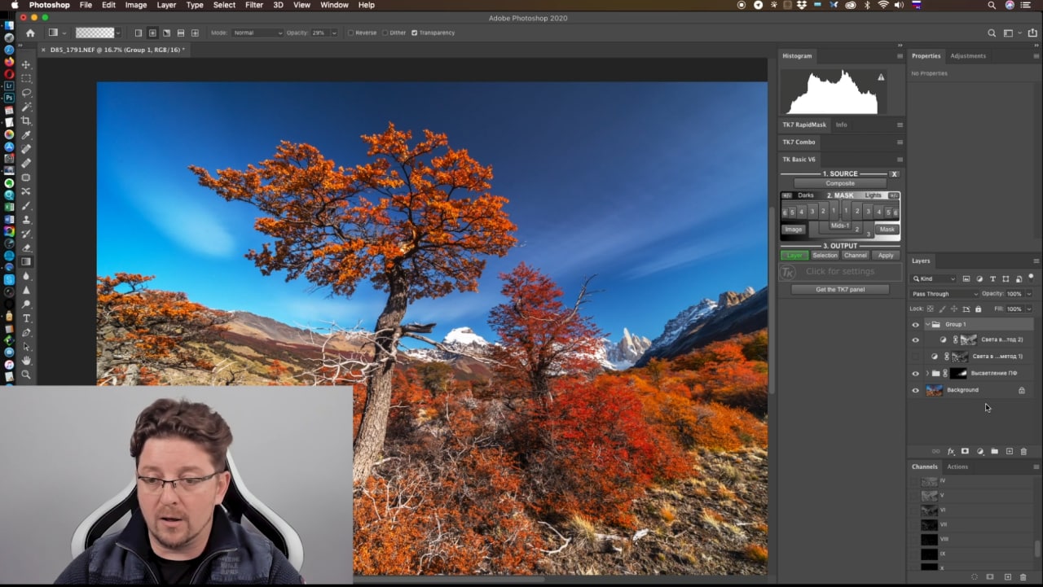Click the Background layer thumbnail
Viewport: 1043px width, 587px height.
[x=934, y=391]
